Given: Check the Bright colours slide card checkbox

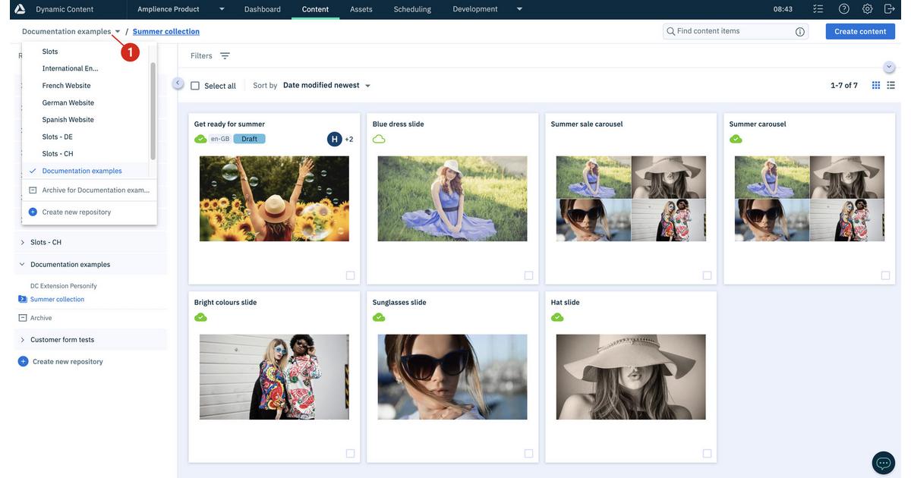Looking at the screenshot, I should click(x=350, y=454).
